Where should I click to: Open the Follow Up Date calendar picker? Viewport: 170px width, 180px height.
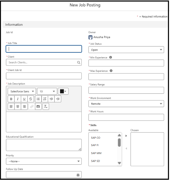click(x=78, y=175)
